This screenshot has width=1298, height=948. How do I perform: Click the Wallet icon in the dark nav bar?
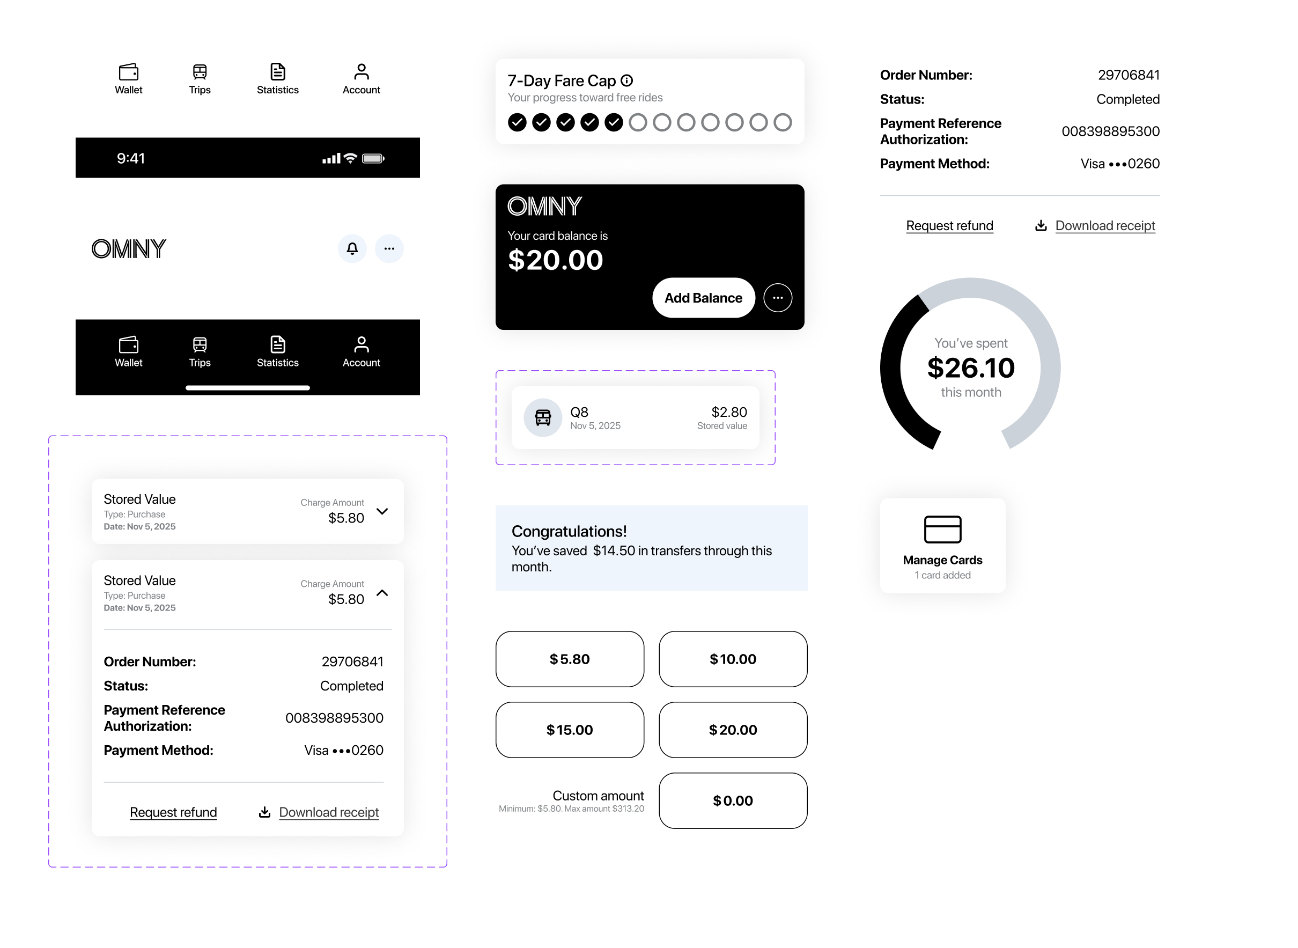[129, 345]
